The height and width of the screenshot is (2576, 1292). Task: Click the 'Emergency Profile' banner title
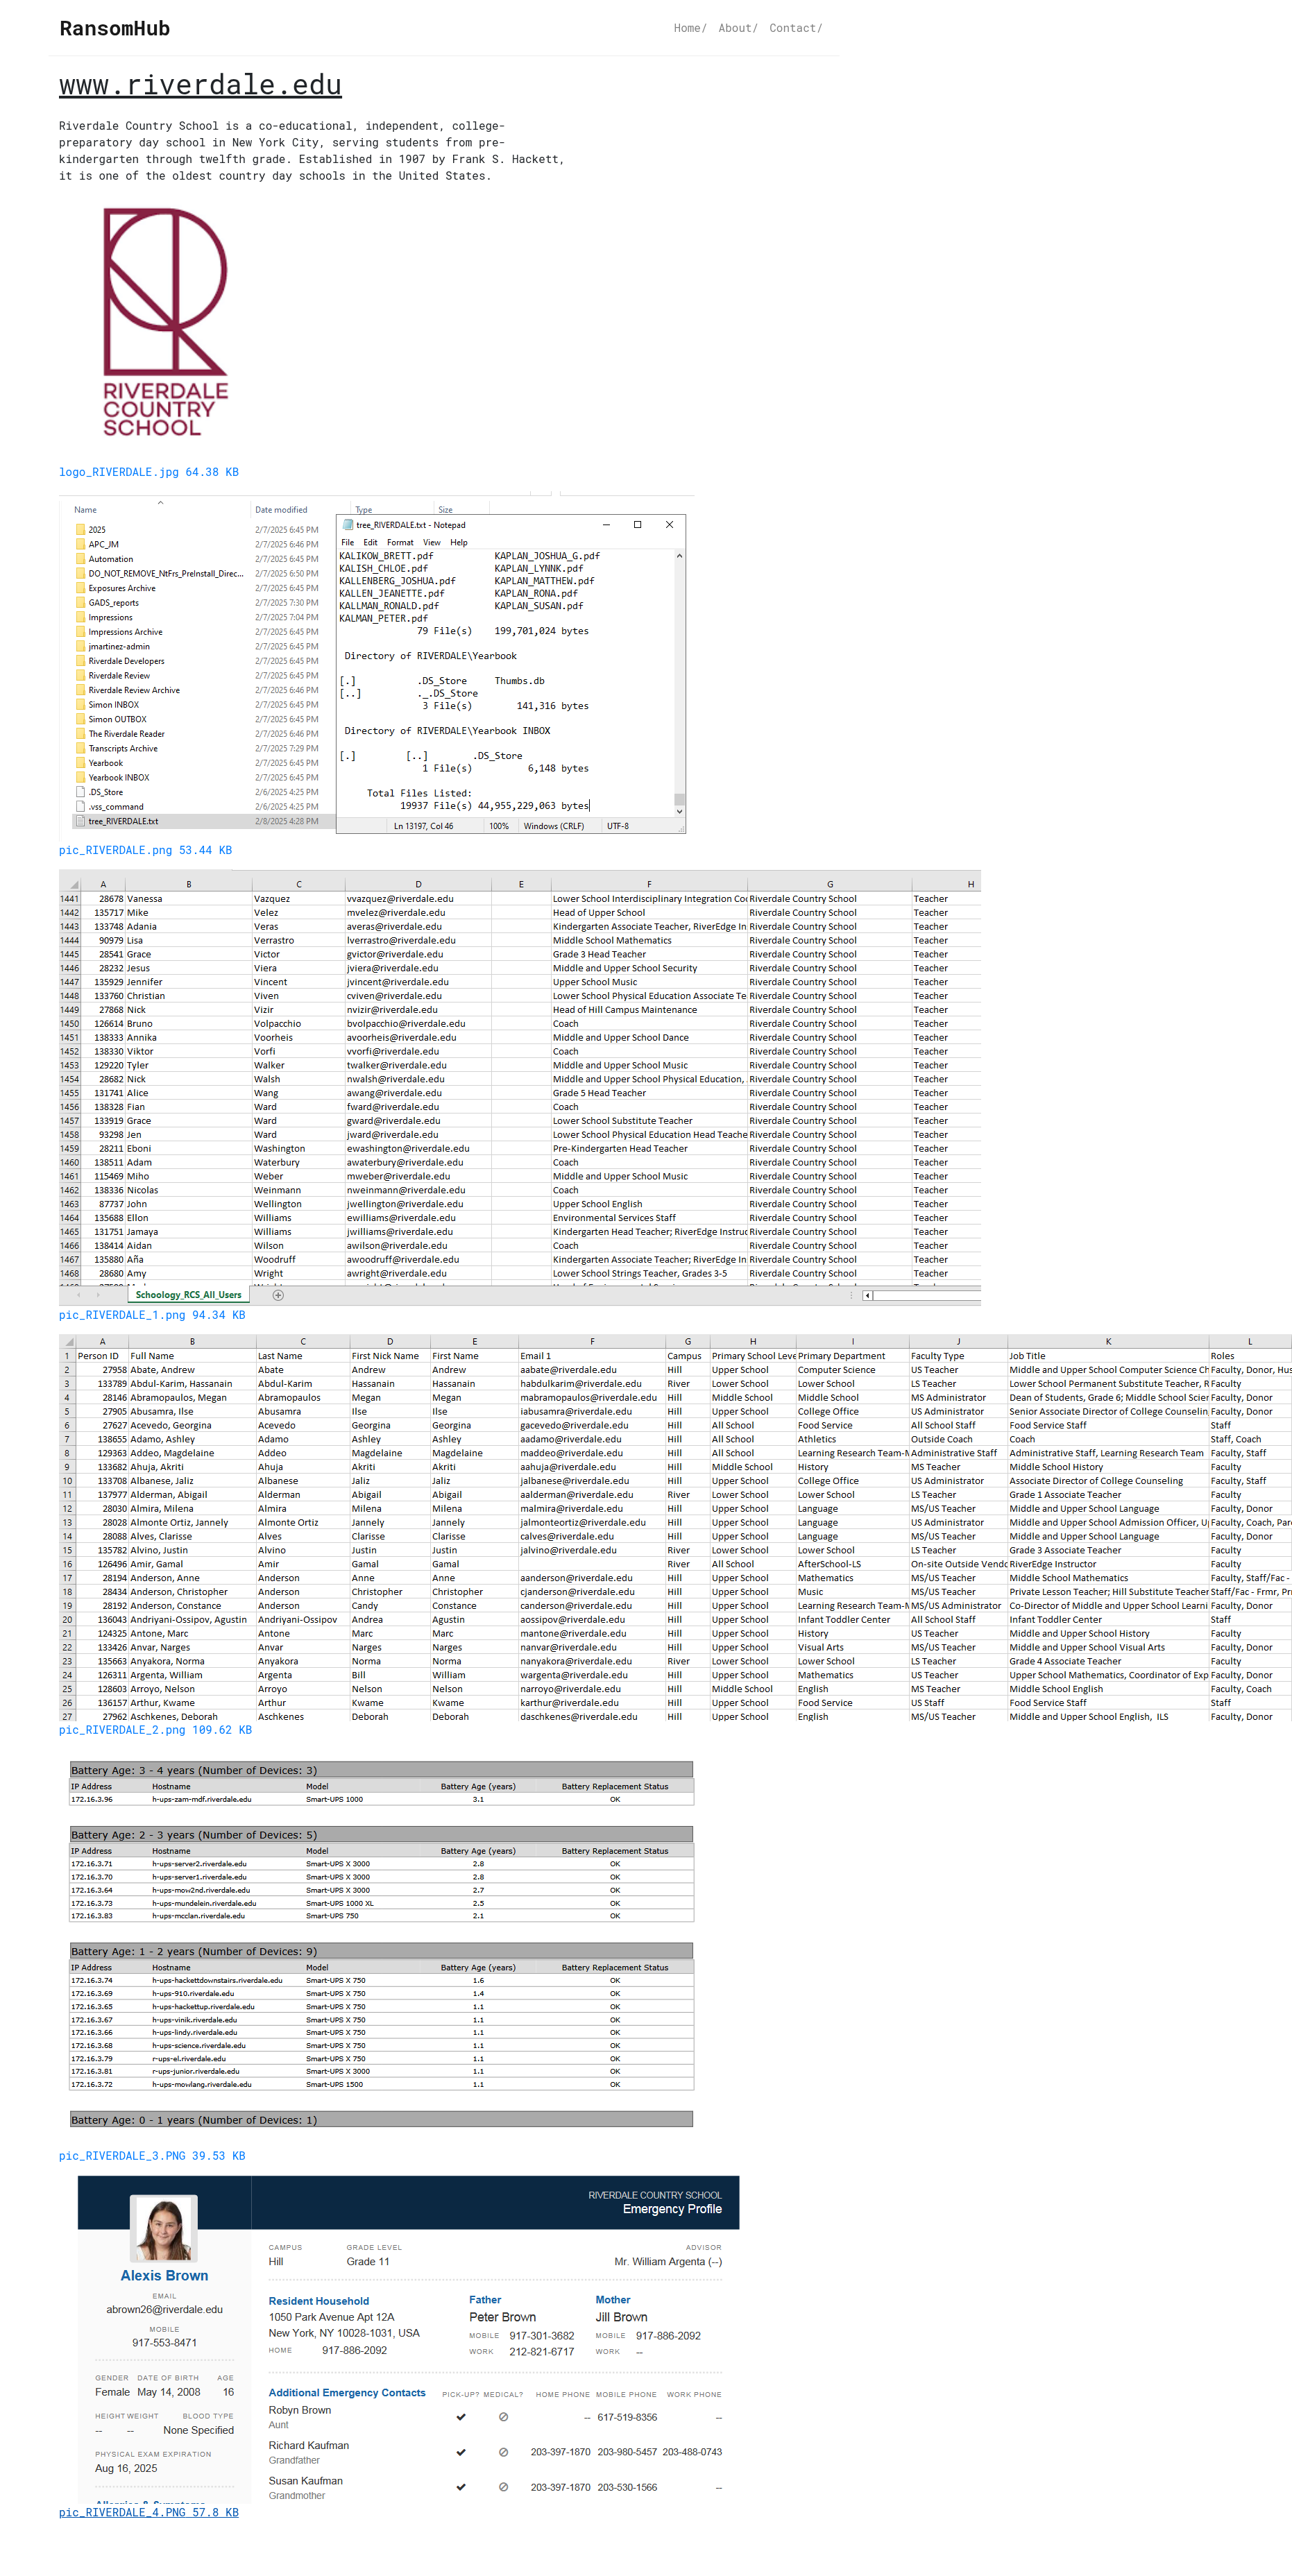[672, 2209]
